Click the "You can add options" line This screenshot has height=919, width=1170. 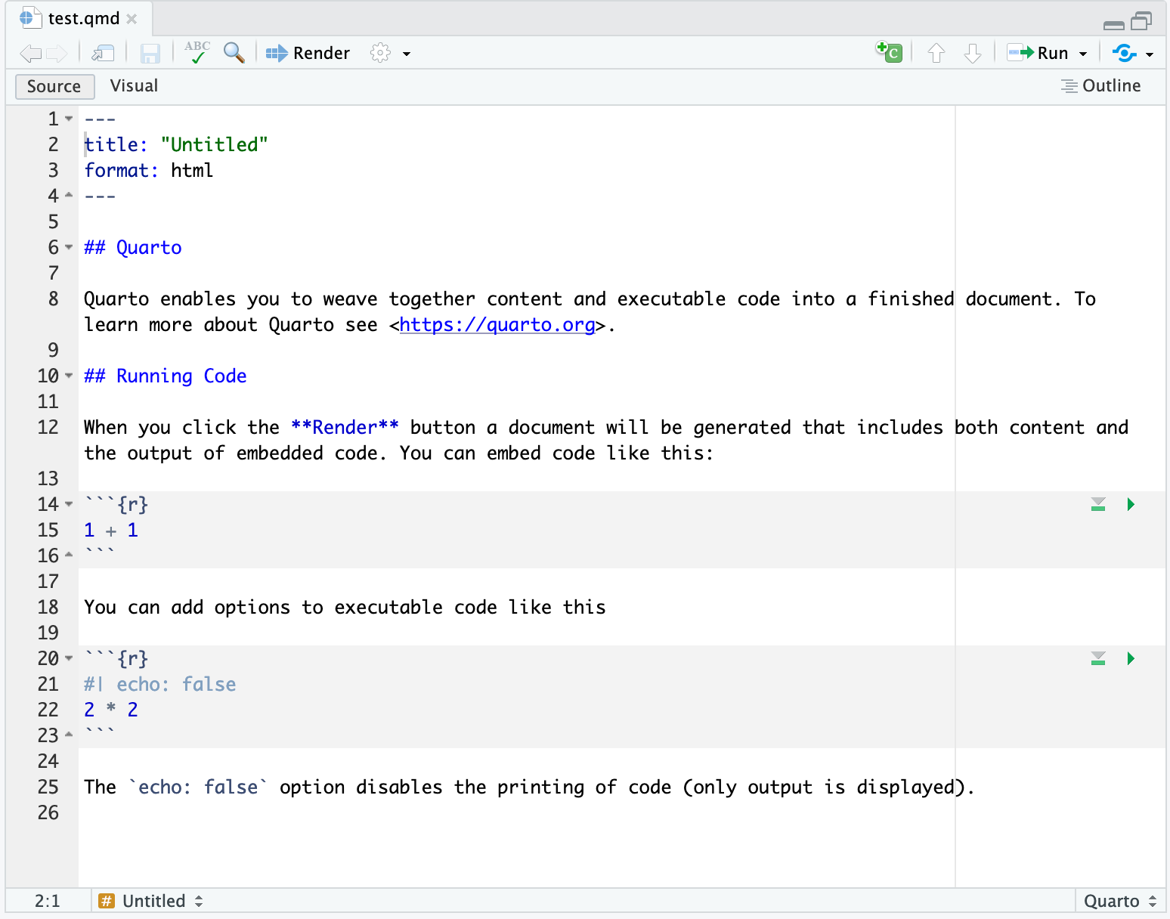coord(345,607)
